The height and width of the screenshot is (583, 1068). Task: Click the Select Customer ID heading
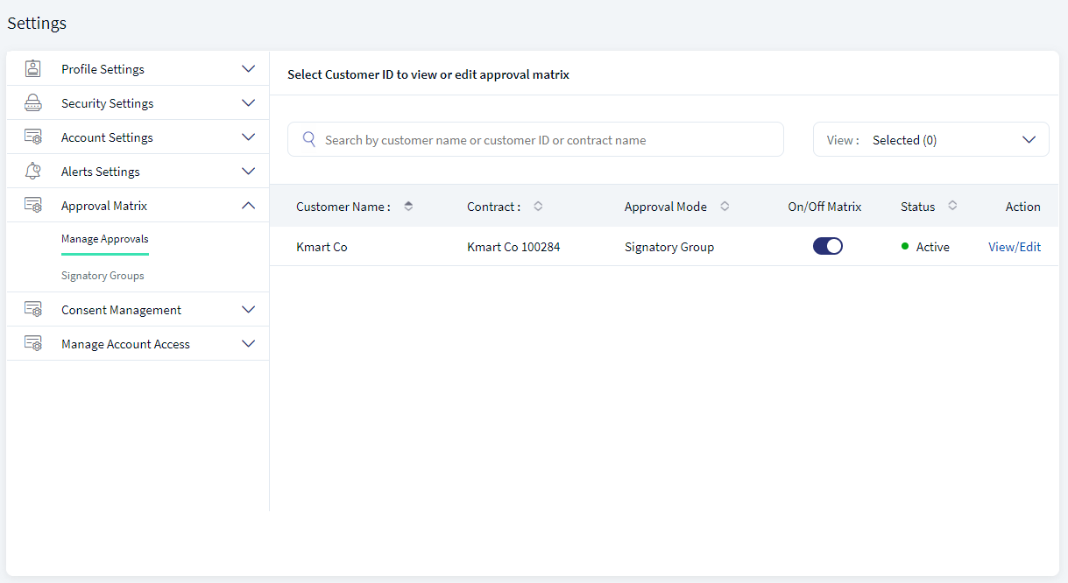click(x=428, y=74)
